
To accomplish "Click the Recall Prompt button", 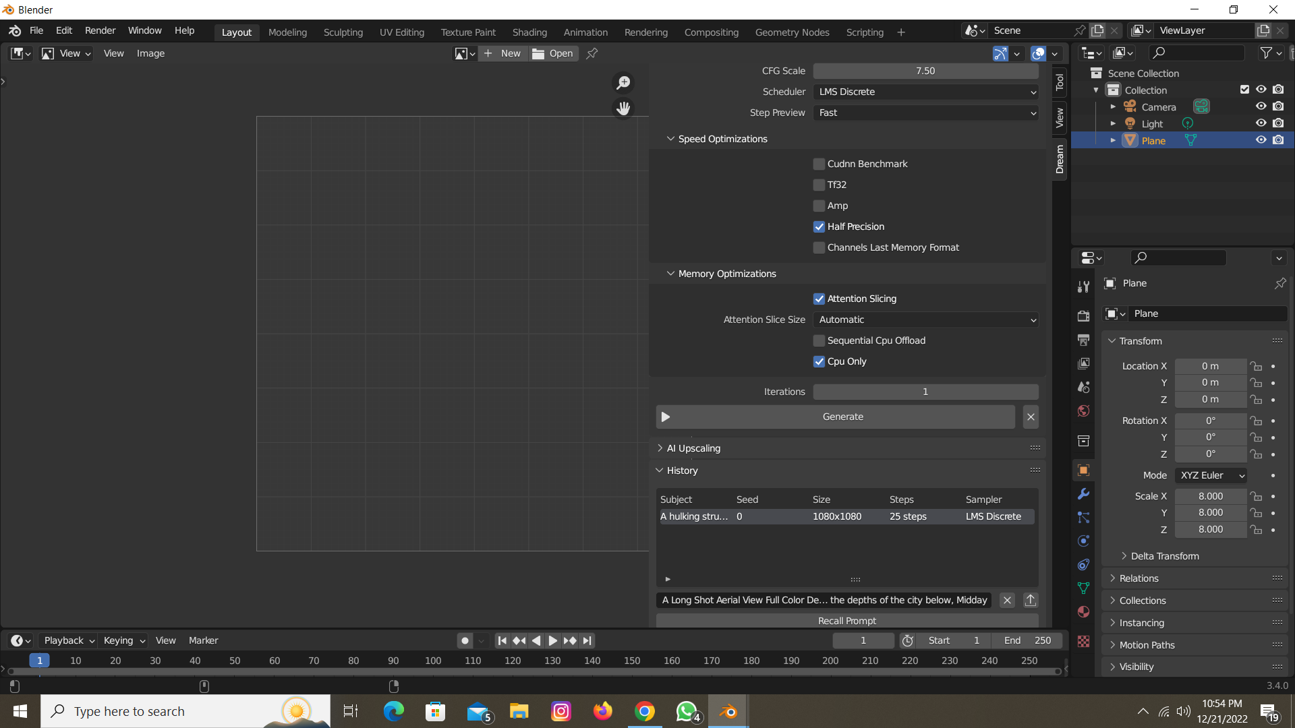I will 846,621.
